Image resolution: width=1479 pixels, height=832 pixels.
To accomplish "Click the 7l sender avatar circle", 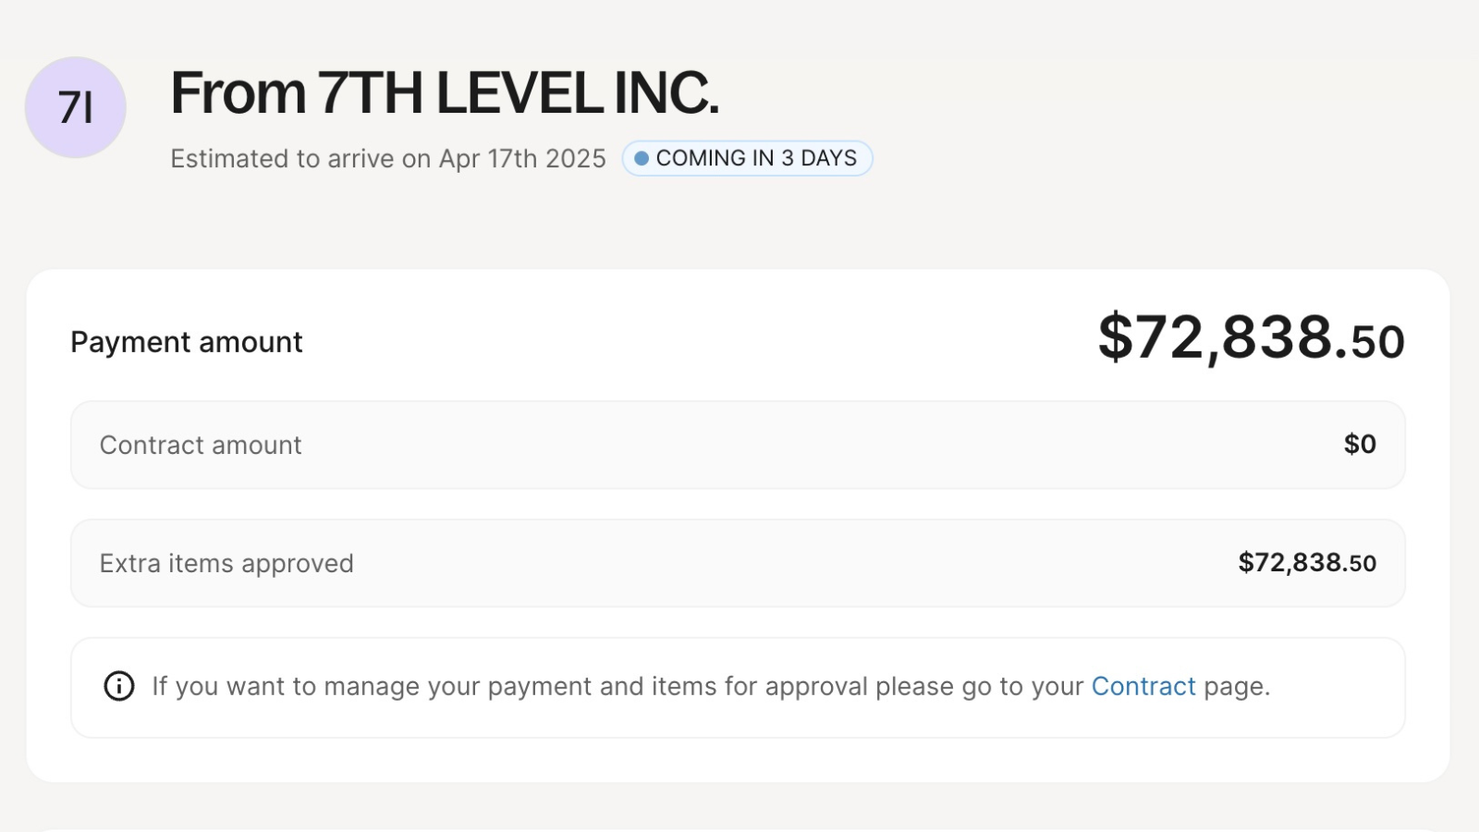I will click(75, 107).
